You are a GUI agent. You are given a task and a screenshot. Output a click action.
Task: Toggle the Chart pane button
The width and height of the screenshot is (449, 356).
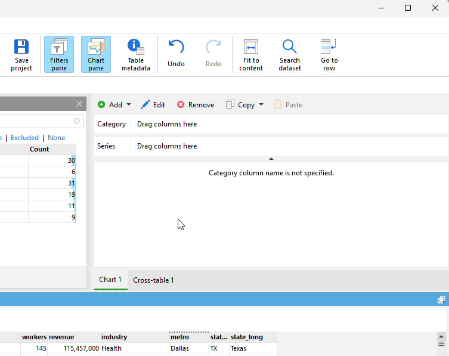tap(96, 54)
